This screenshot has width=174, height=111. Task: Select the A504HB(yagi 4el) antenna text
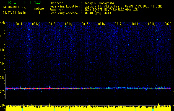click(98, 13)
